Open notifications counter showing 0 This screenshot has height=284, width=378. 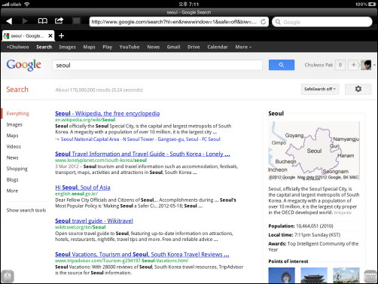pyautogui.click(x=340, y=65)
